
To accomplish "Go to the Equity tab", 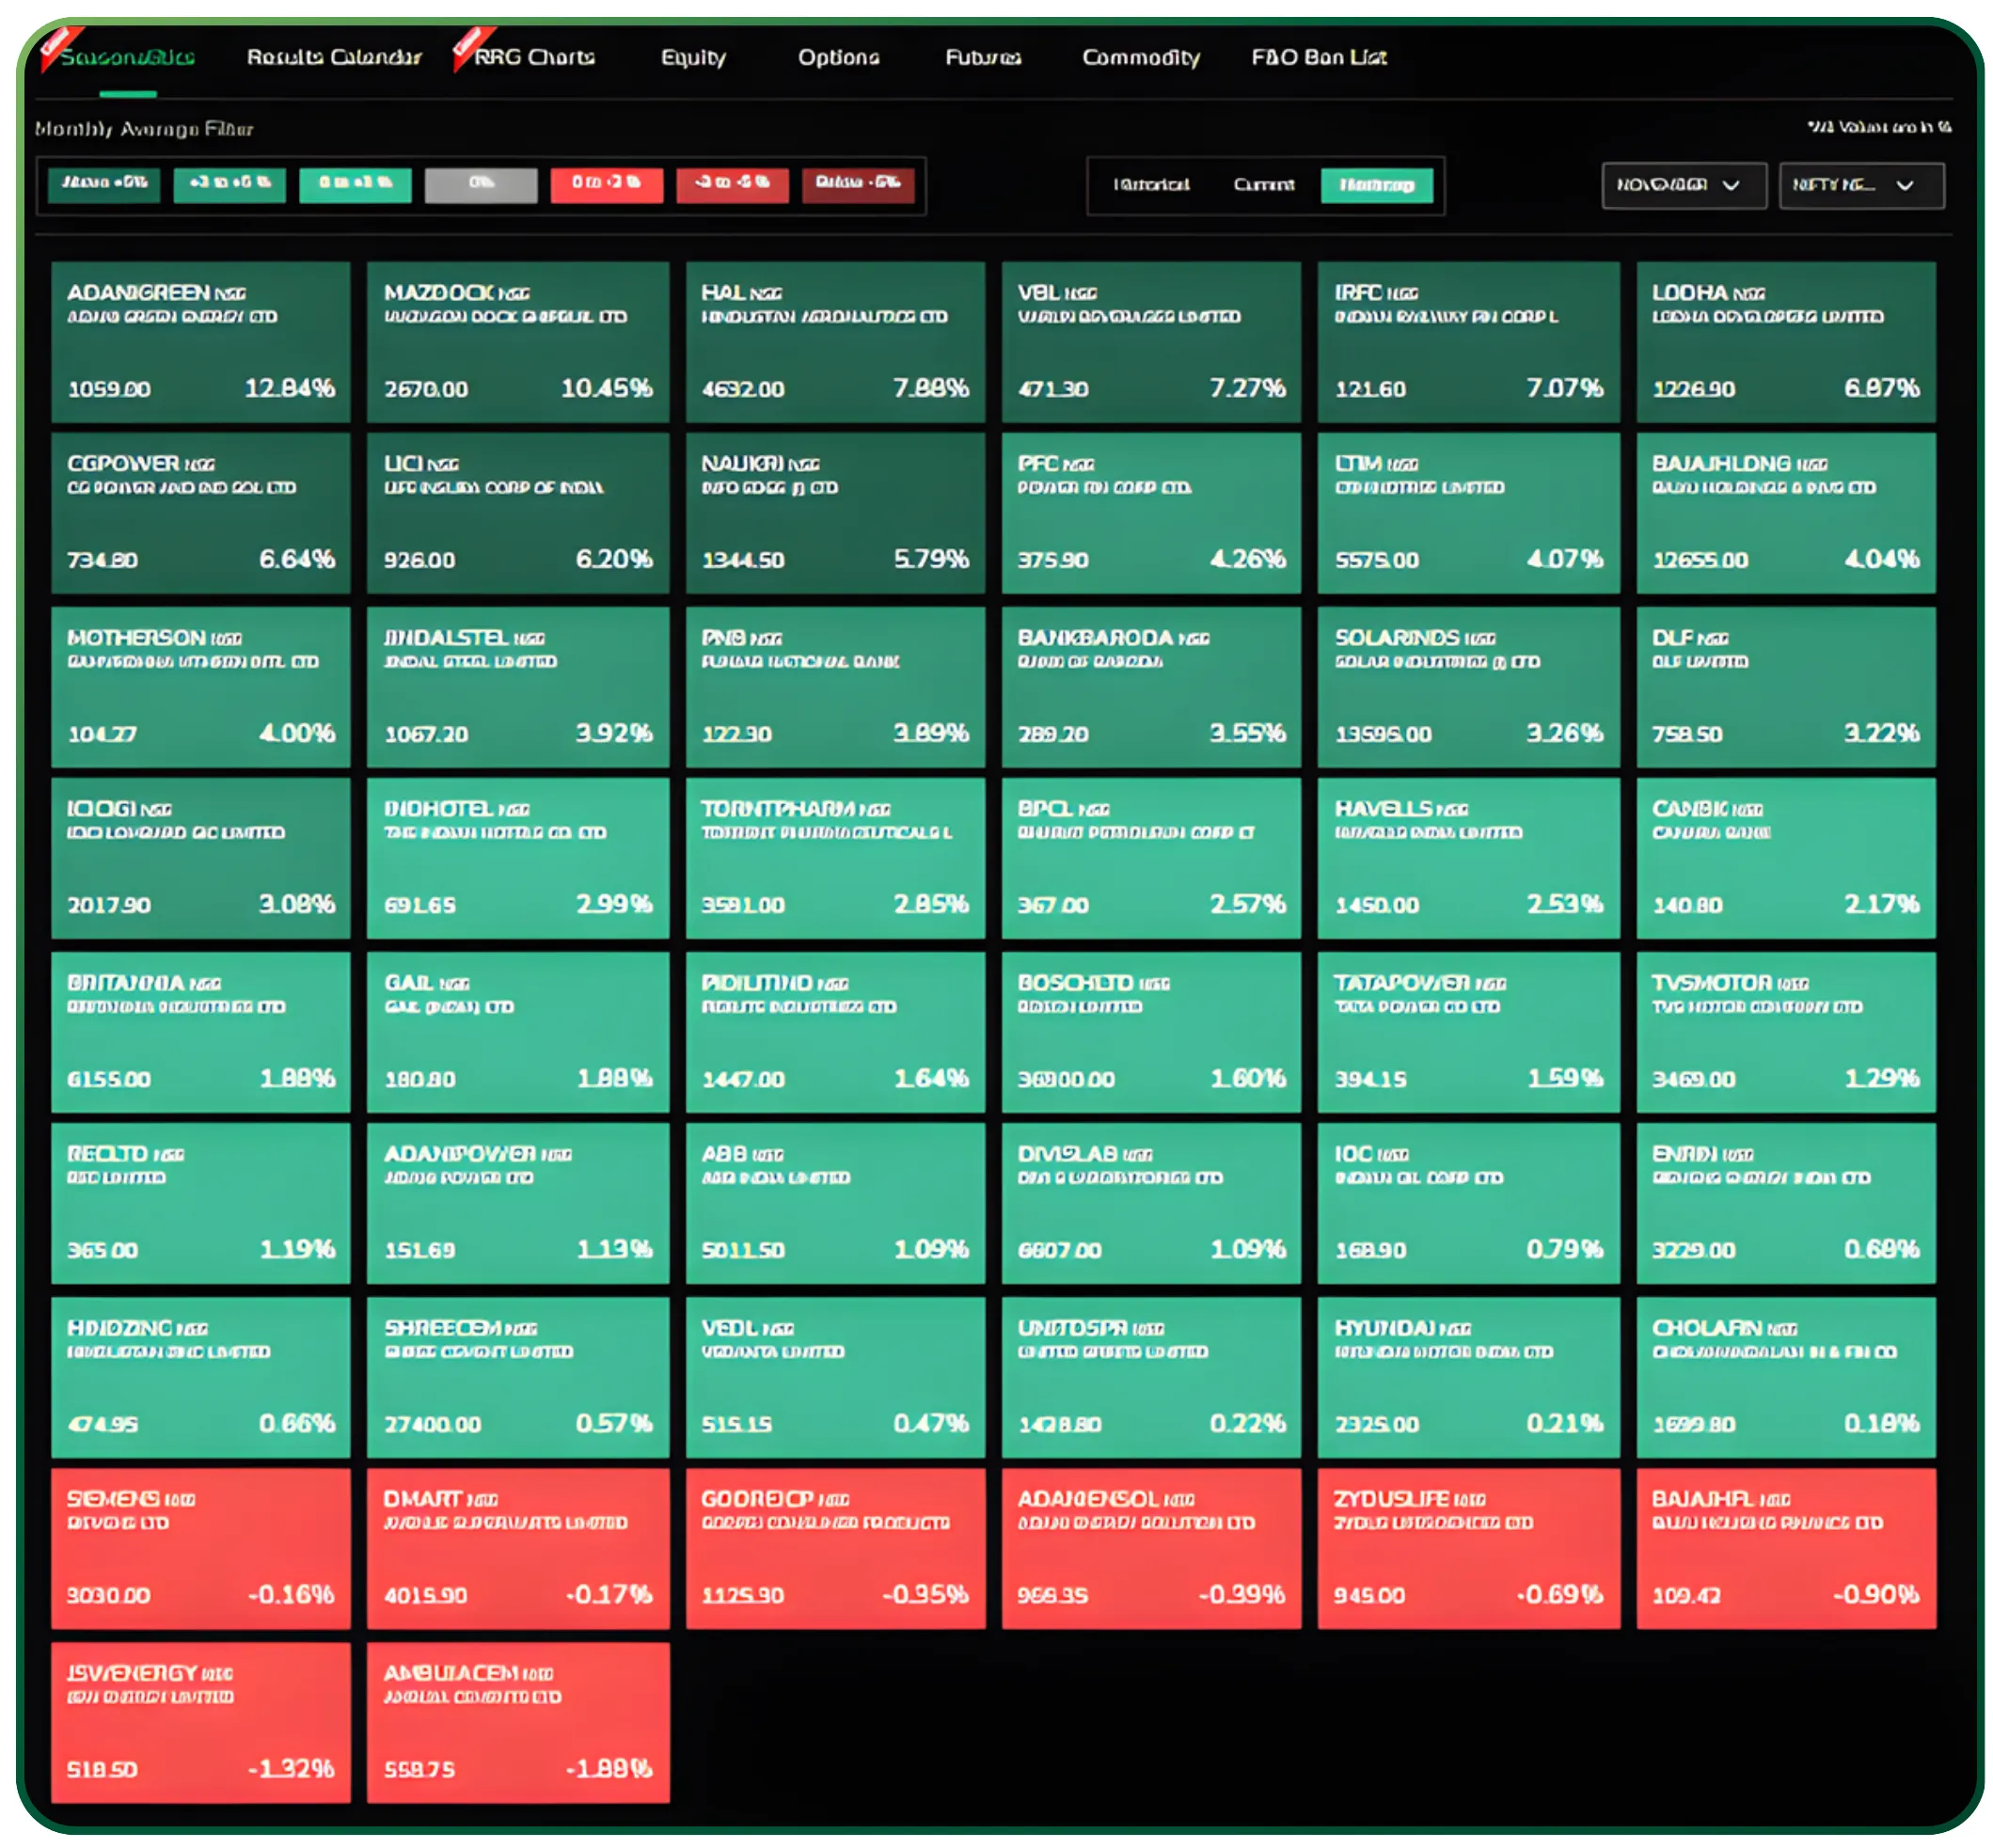I will [693, 58].
